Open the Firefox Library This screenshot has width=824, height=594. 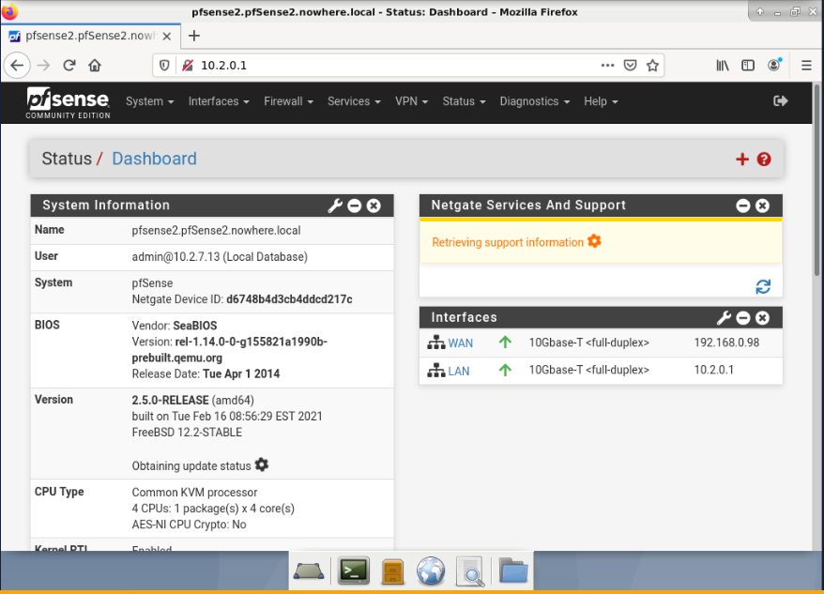tap(723, 65)
